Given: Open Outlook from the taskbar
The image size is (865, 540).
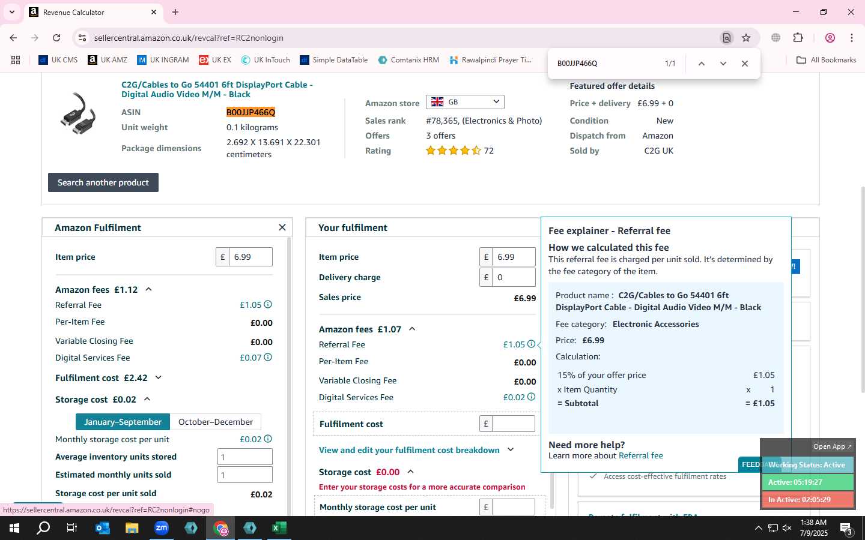Looking at the screenshot, I should [103, 528].
